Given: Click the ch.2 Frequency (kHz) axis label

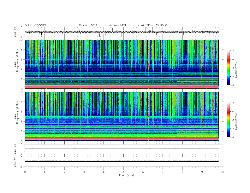Looking at the screenshot, I should click(16, 117).
